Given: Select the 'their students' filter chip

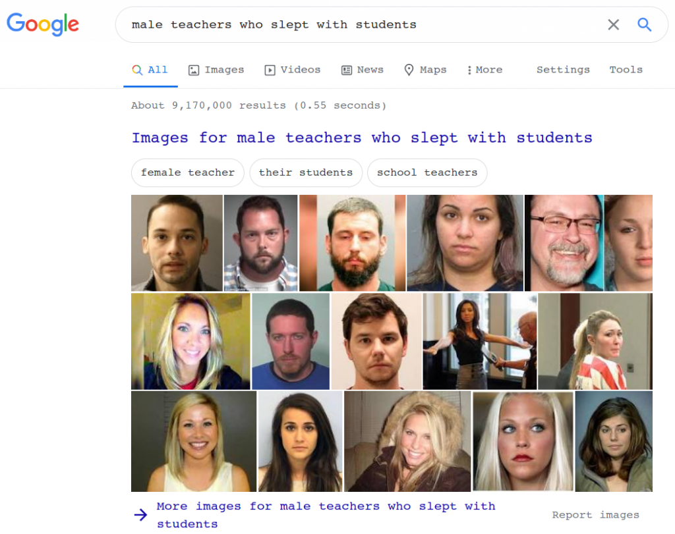Looking at the screenshot, I should pyautogui.click(x=306, y=173).
